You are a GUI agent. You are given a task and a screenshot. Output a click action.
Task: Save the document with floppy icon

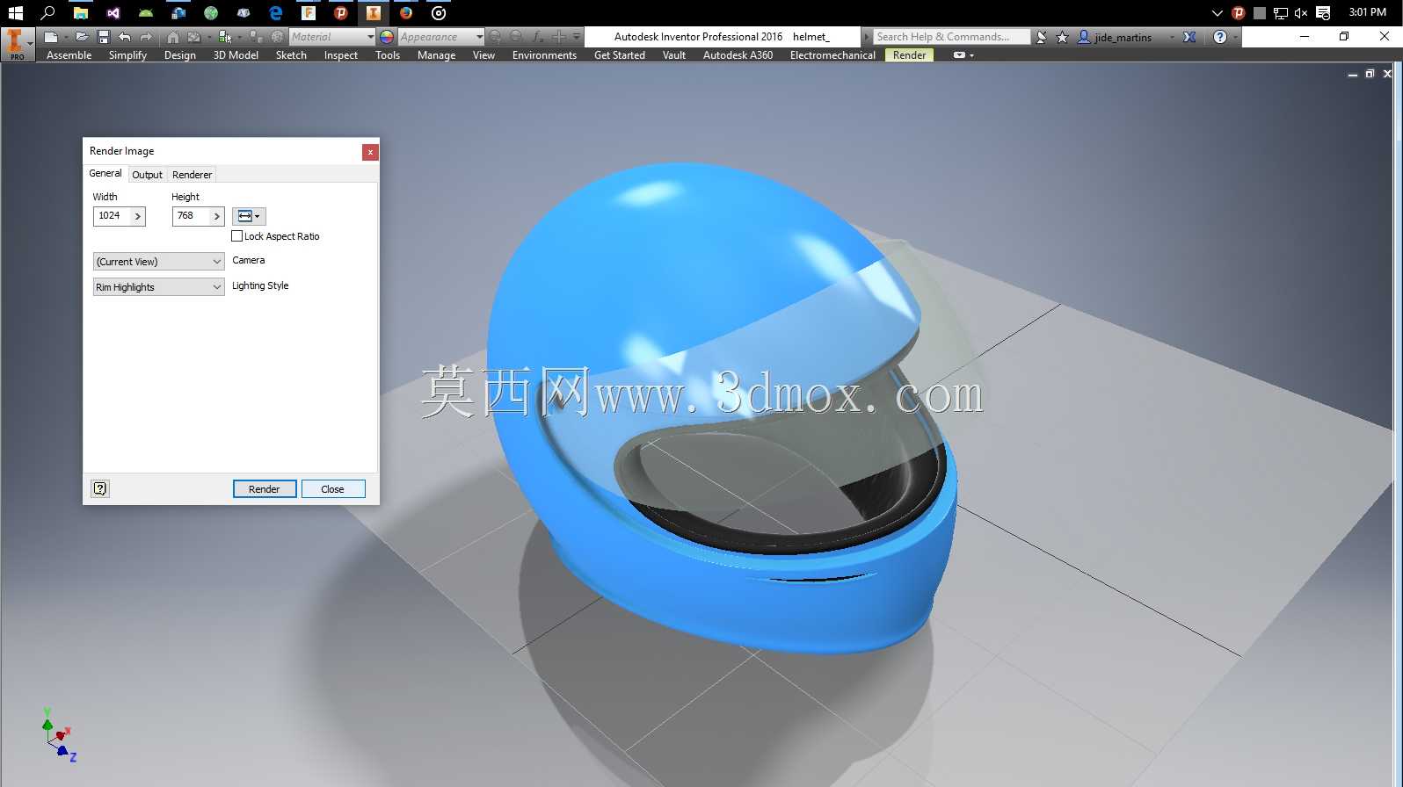point(103,37)
